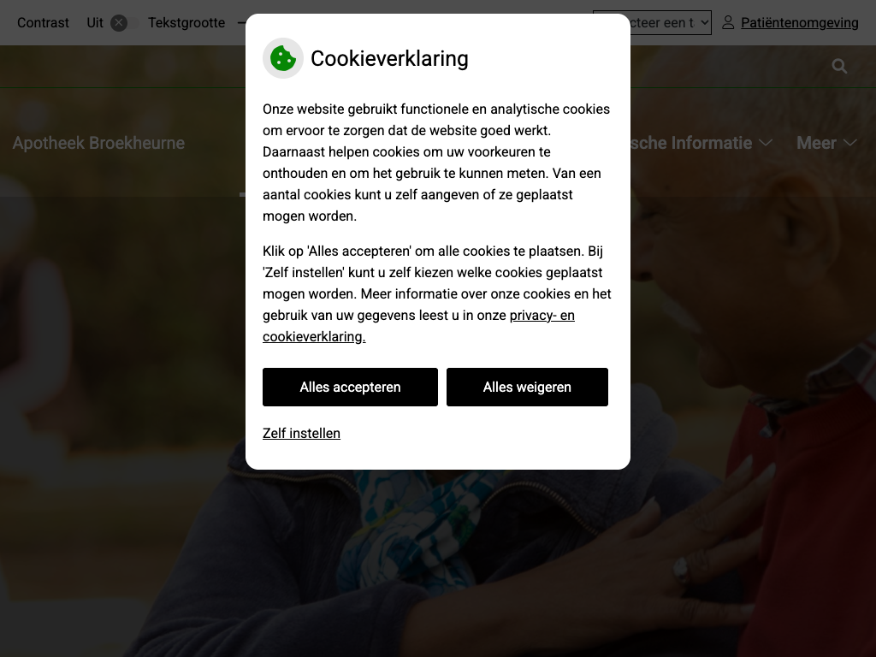Decrease text size with the minus icon
The image size is (876, 657).
(x=241, y=23)
